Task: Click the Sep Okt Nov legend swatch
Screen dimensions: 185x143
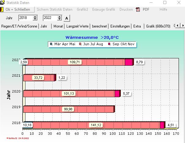Action: click(109, 44)
